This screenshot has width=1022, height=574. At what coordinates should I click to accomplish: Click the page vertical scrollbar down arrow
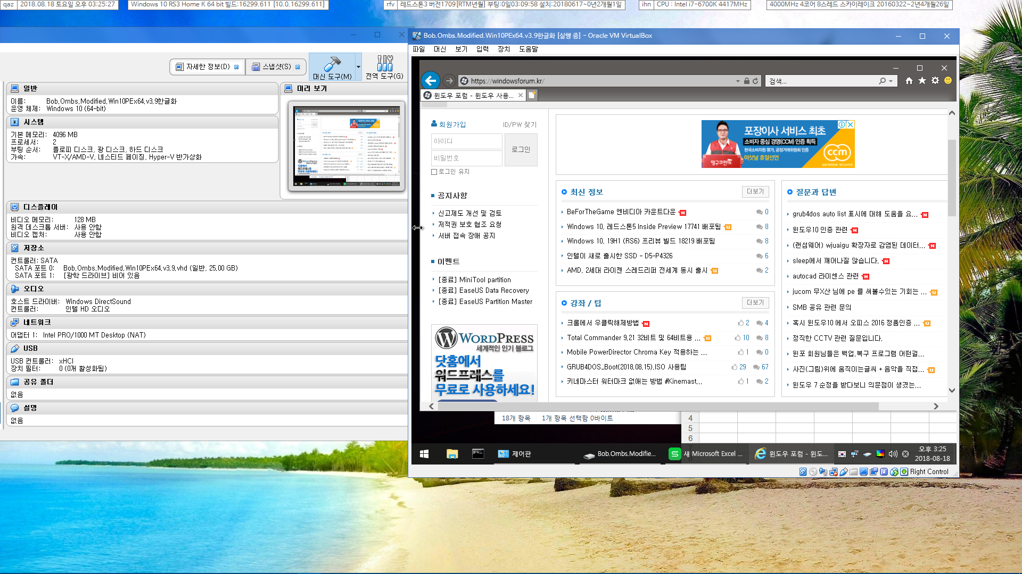tap(952, 390)
